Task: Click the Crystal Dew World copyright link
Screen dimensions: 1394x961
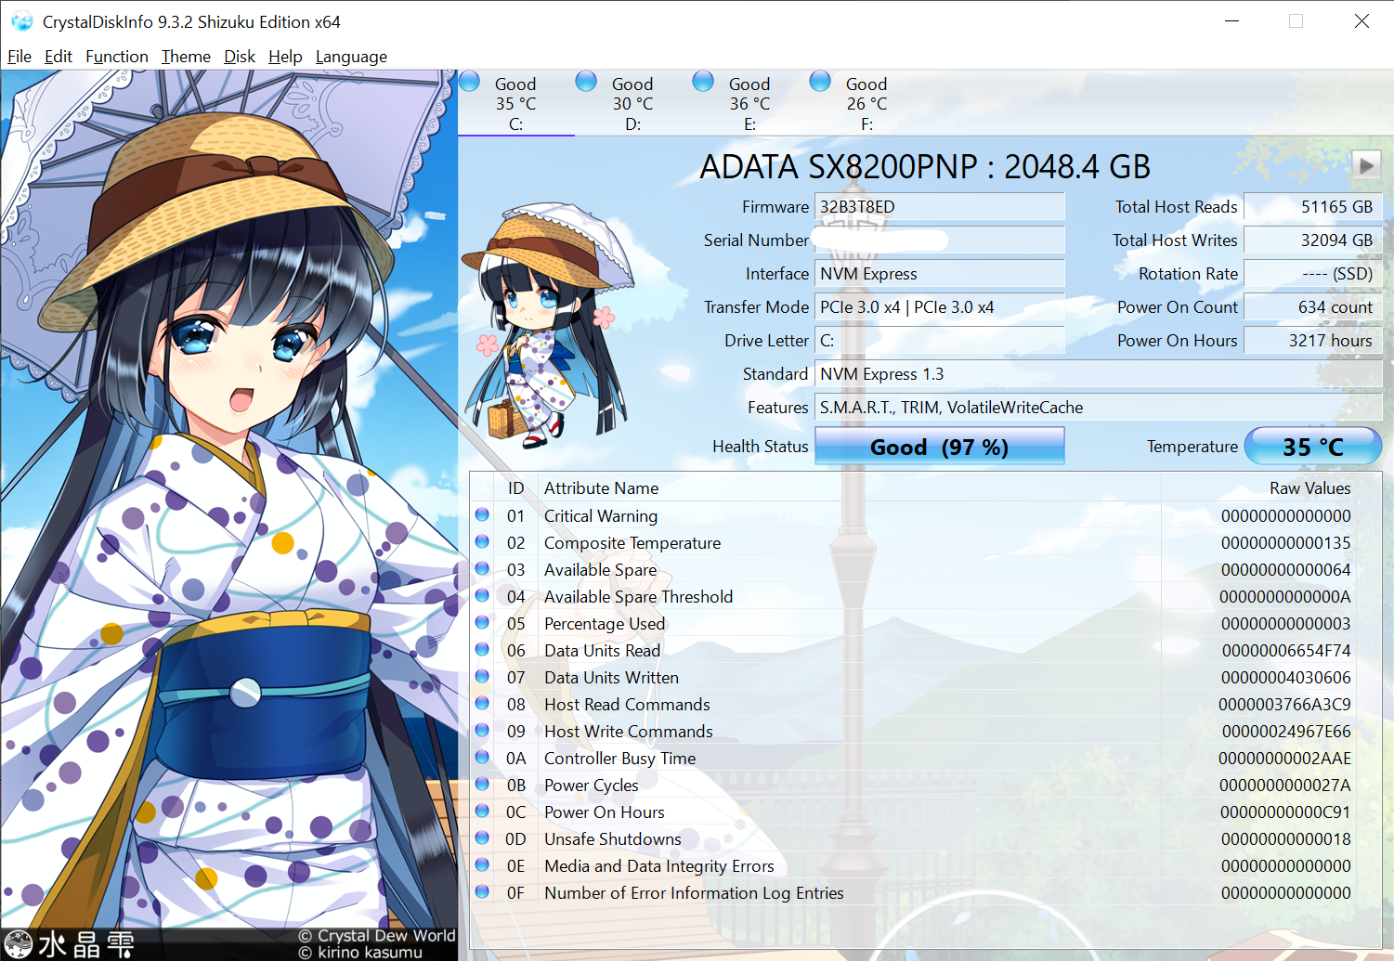Action: click(x=377, y=936)
